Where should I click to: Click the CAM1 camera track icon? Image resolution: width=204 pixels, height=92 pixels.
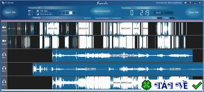tap(4, 27)
